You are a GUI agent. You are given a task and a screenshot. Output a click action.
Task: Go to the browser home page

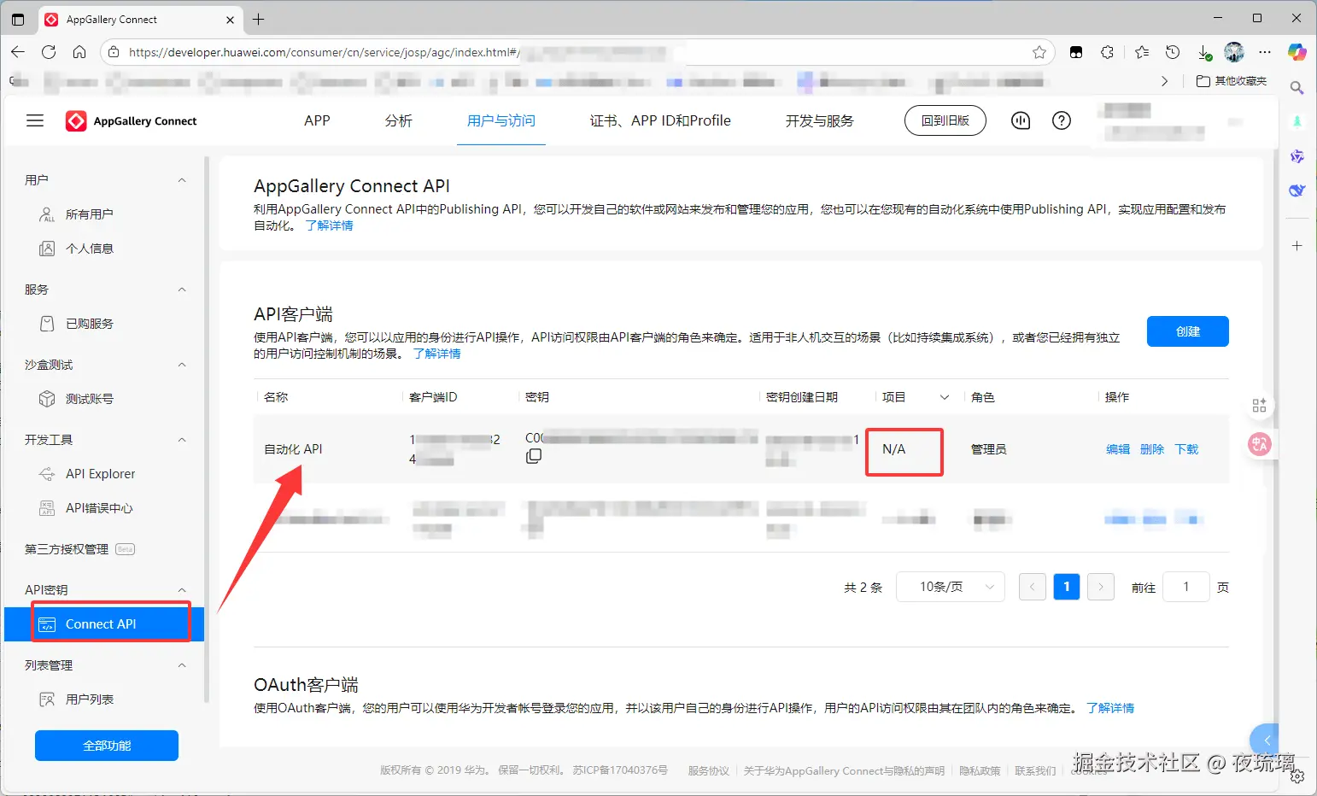click(x=79, y=52)
